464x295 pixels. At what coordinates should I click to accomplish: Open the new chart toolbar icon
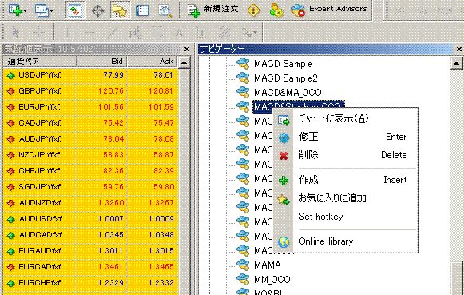[x=18, y=10]
